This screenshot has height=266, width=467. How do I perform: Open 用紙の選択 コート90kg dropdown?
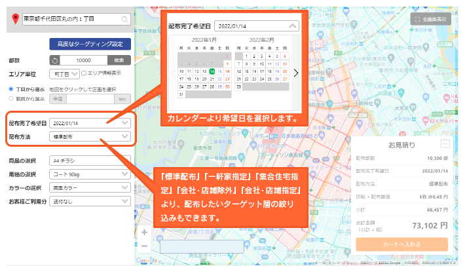(x=90, y=174)
